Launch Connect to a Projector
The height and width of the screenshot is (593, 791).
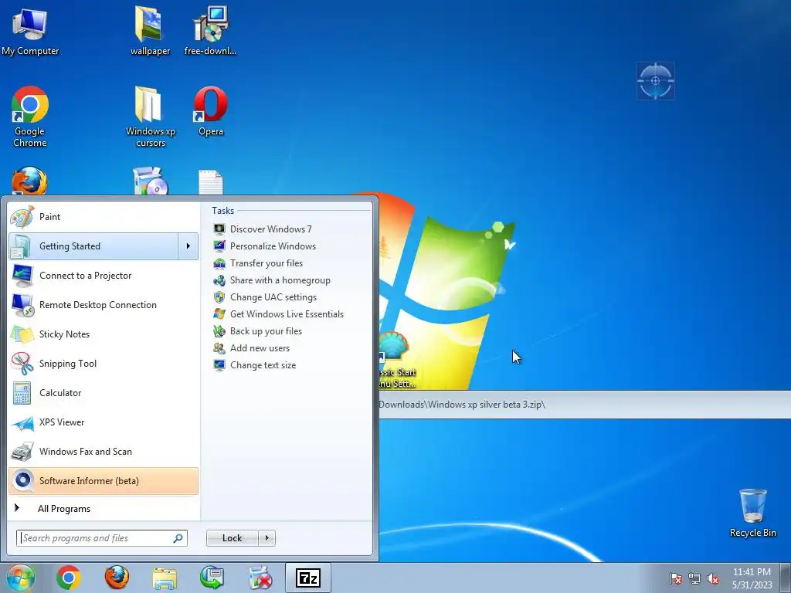pos(104,276)
